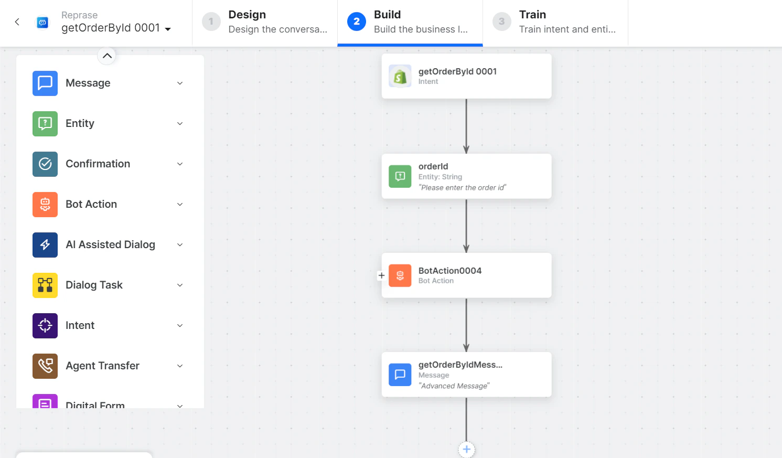Select the Entity node icon
782x458 pixels.
pos(45,123)
